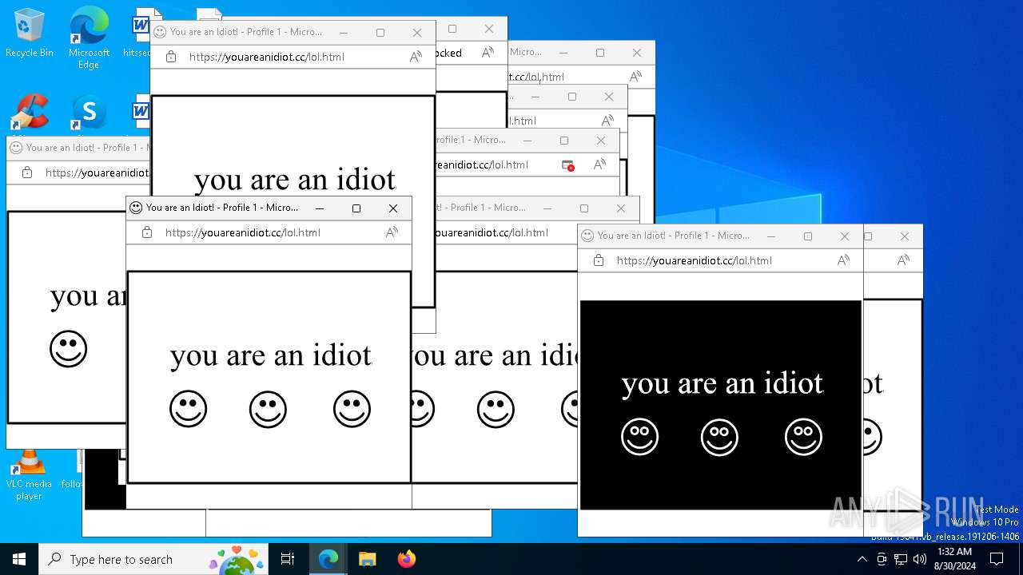Click the Read aloud icon next to the pop-up blocked icon
Viewport: 1023px width, 575px height.
(599, 165)
